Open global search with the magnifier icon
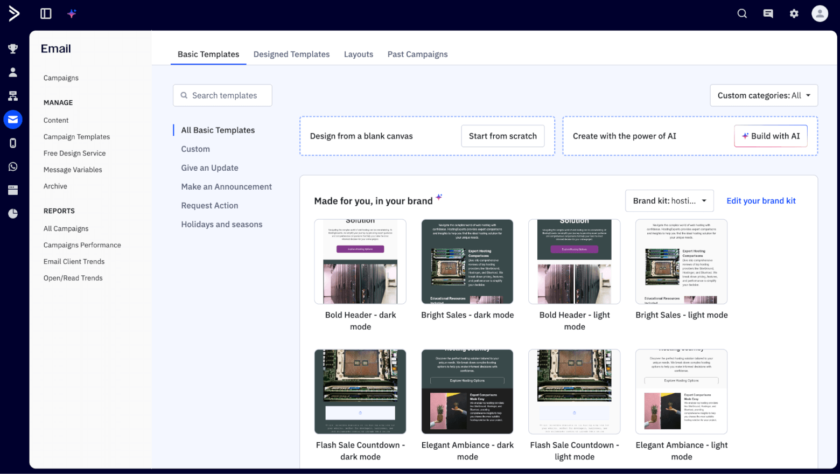The image size is (840, 474). pos(741,13)
